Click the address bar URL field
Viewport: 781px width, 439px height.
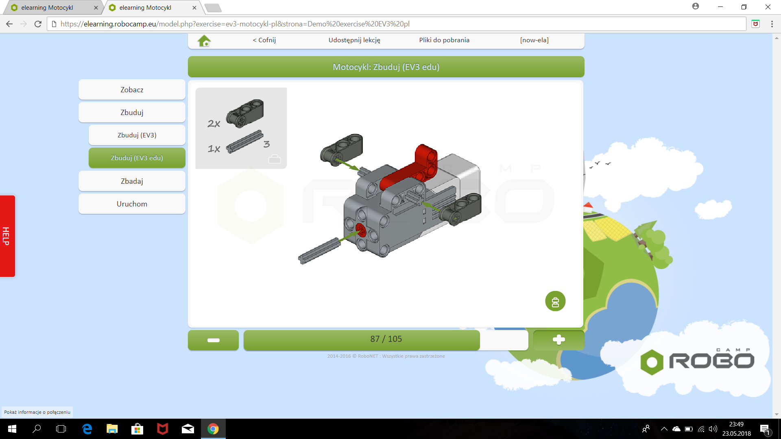pyautogui.click(x=397, y=24)
